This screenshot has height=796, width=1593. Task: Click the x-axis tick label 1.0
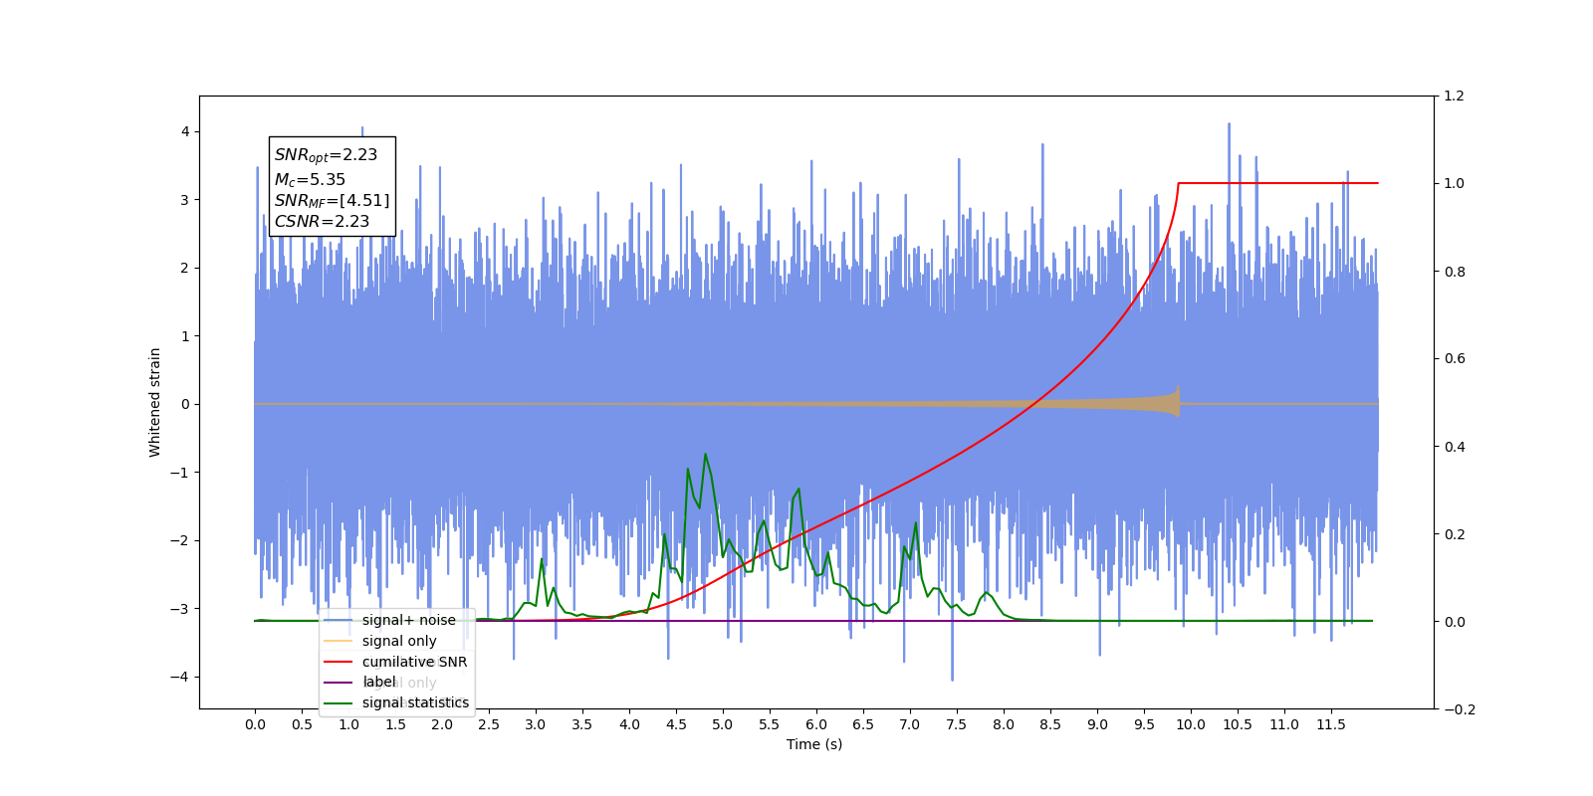(x=348, y=724)
